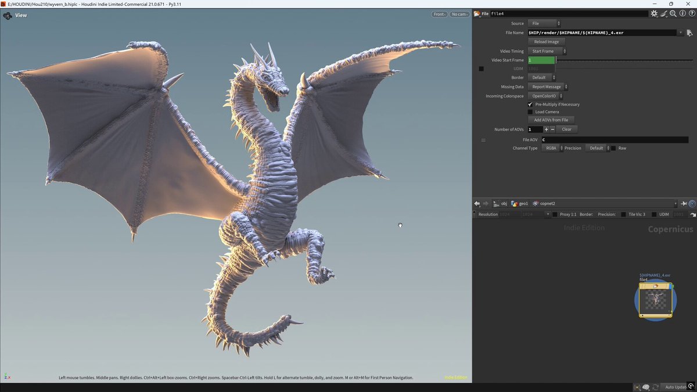Open the node info icon

(682, 13)
